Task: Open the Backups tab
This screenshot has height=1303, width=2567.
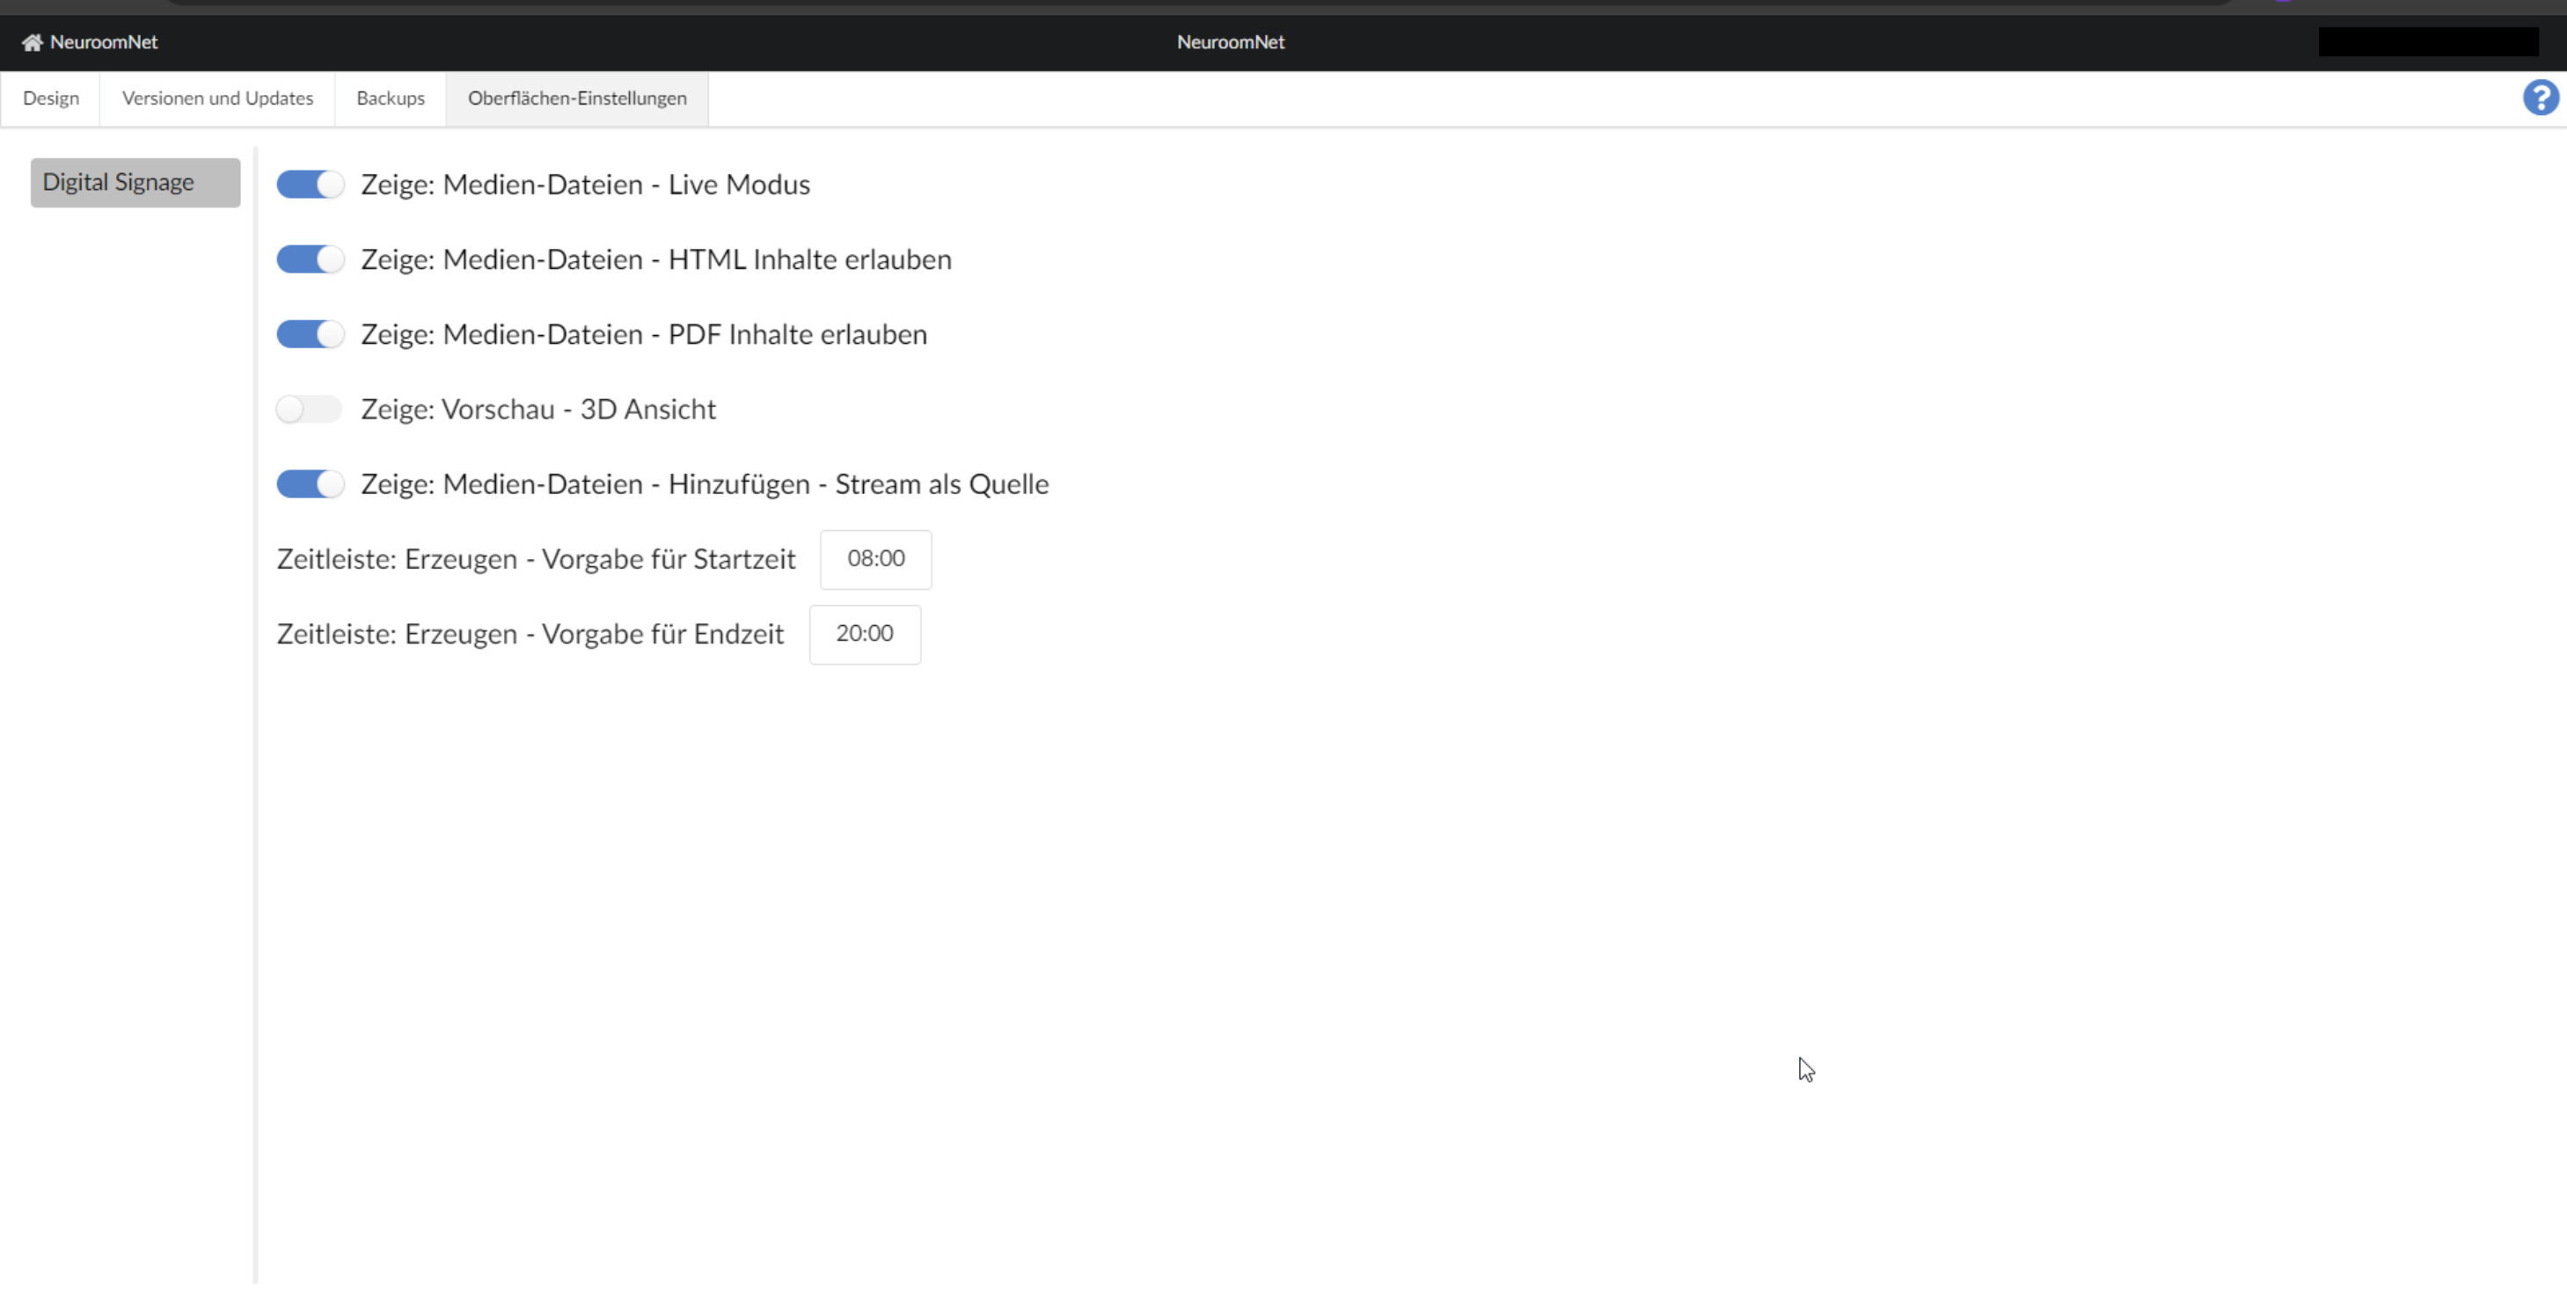Action: point(391,98)
